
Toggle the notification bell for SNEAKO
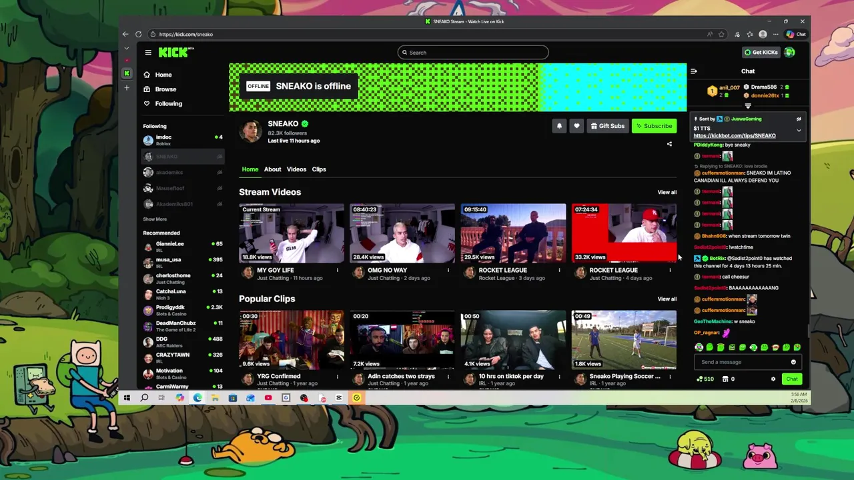point(559,126)
